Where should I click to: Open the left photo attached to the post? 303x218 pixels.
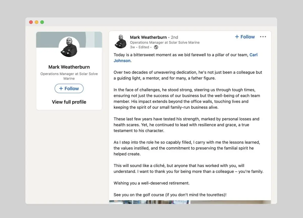[149, 202]
